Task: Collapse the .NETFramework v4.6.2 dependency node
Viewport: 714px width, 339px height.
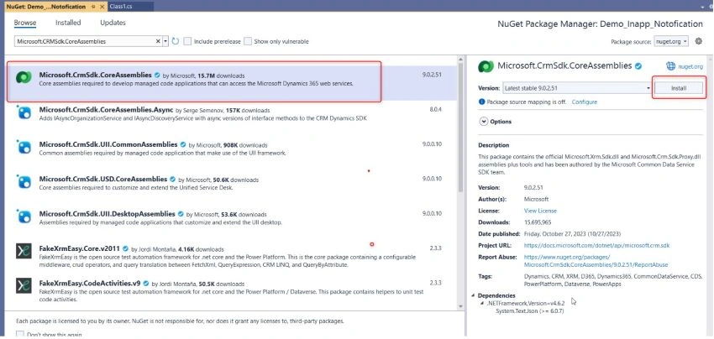Action: point(482,303)
